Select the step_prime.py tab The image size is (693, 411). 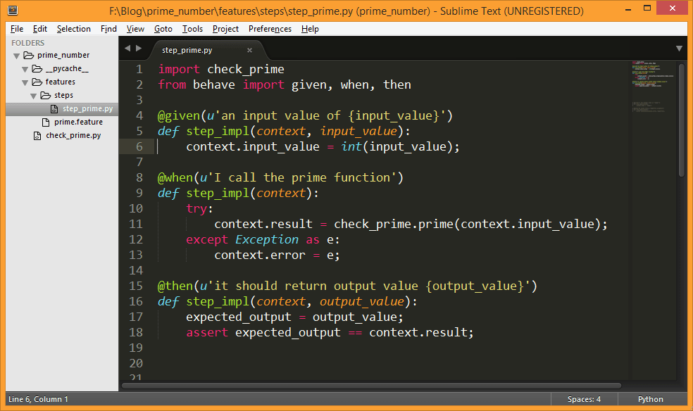point(187,50)
